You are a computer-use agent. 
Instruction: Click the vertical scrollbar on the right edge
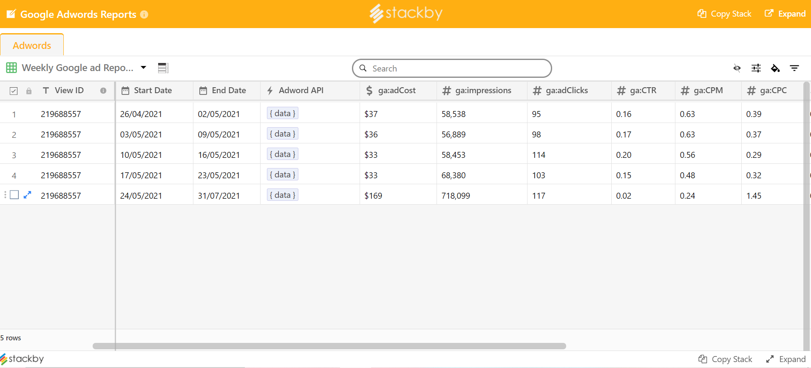click(x=807, y=216)
